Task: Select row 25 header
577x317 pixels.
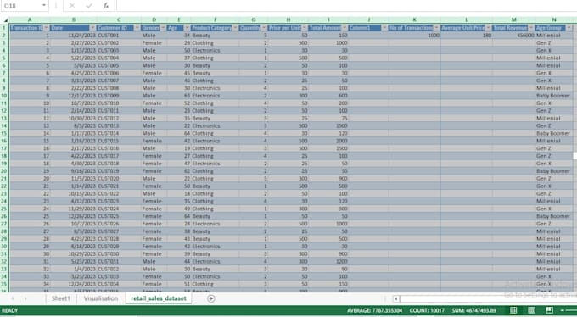Action: 5,209
